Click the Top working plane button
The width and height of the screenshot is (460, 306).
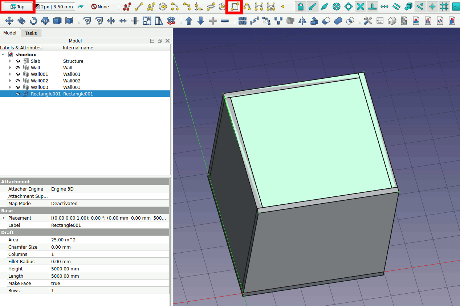[x=17, y=7]
